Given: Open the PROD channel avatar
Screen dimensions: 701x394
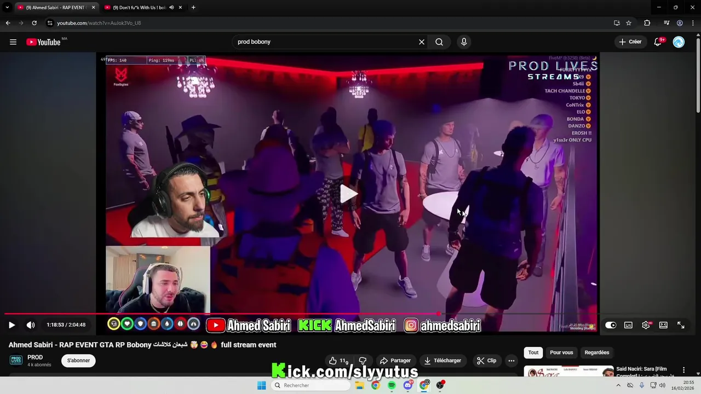Looking at the screenshot, I should 16,361.
